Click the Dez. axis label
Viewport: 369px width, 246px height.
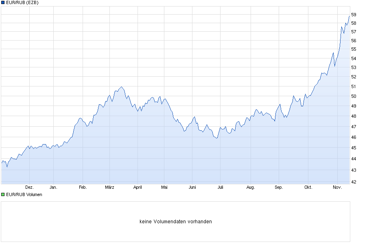click(x=30, y=187)
